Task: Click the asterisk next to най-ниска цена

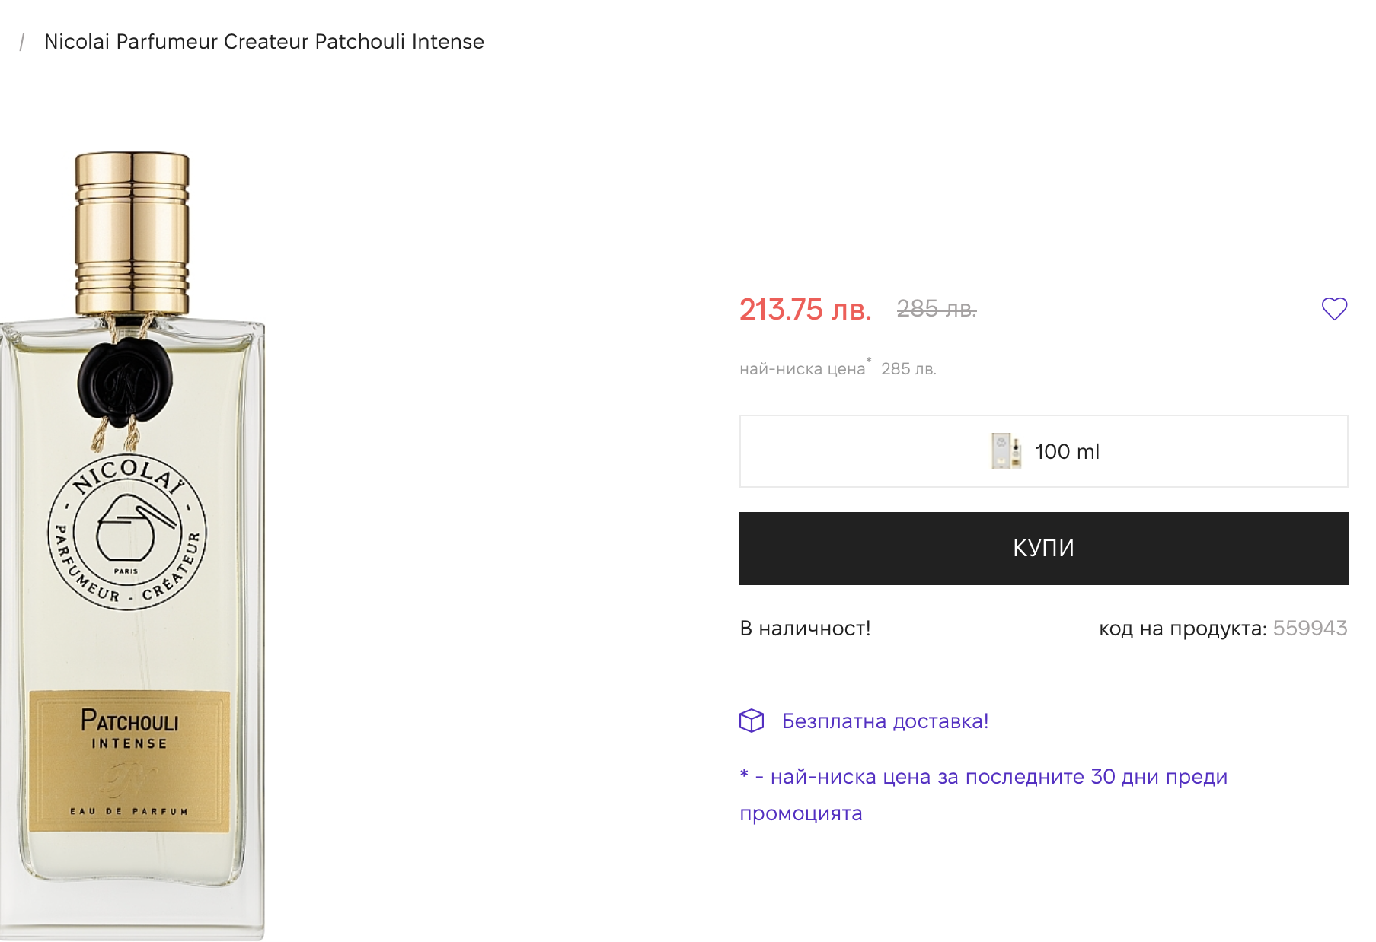Action: 869,361
